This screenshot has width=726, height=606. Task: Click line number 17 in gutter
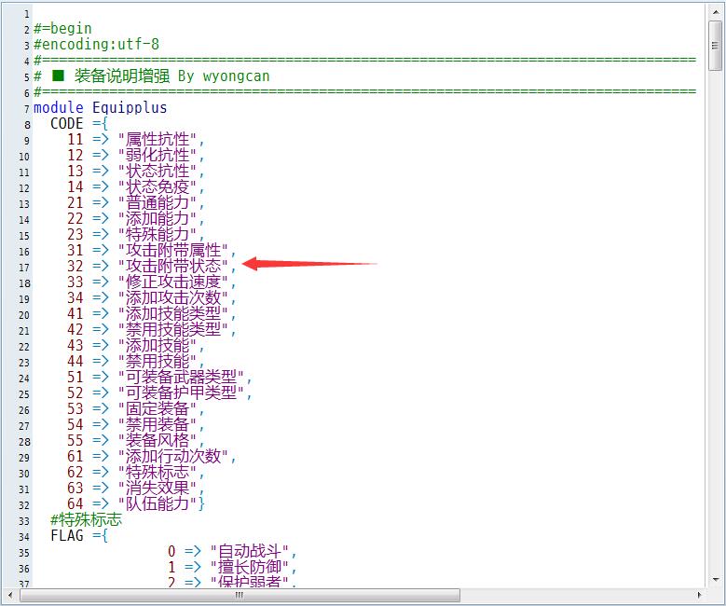click(24, 268)
